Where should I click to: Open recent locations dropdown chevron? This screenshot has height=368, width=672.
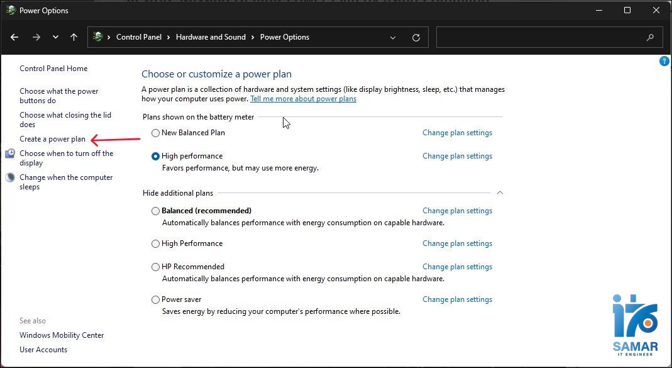tap(55, 37)
